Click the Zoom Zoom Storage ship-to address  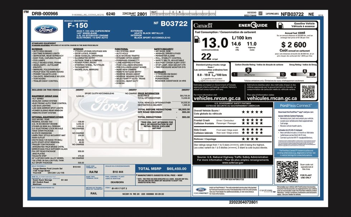(45, 182)
